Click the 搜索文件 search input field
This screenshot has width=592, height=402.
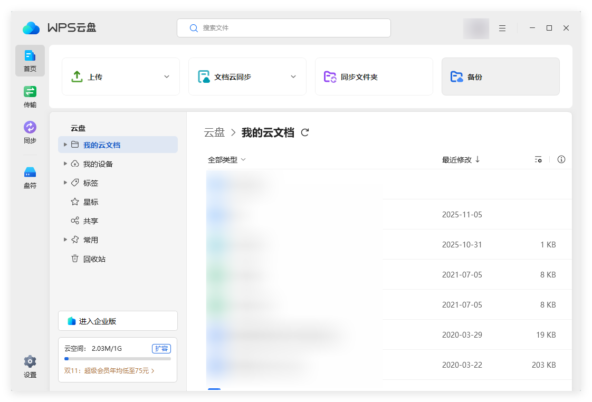coord(283,28)
